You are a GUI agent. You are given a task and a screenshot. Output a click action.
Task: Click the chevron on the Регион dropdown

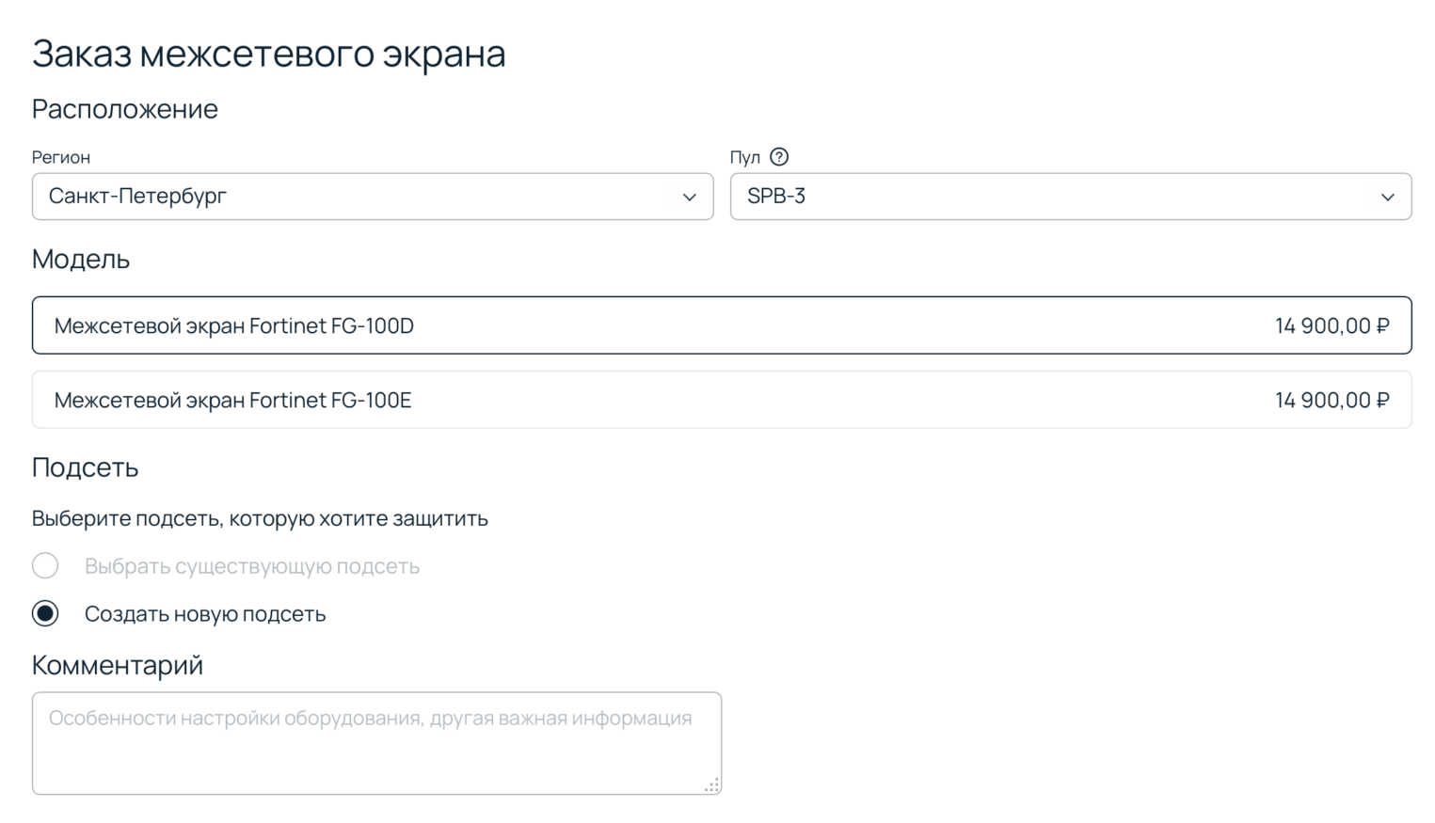coord(688,197)
